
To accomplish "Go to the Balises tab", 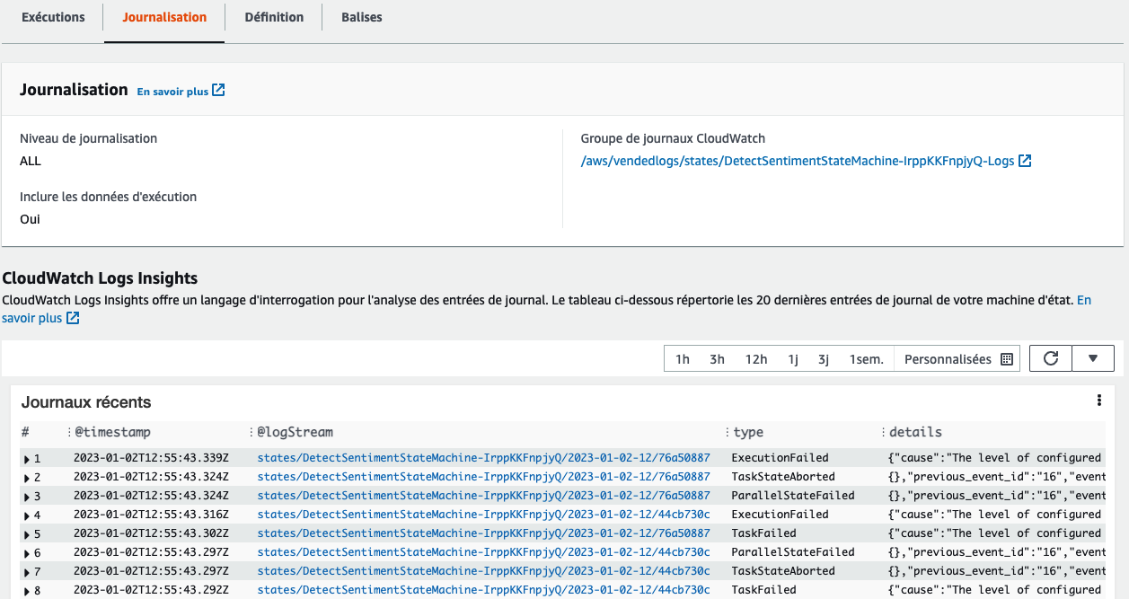I will [x=362, y=17].
